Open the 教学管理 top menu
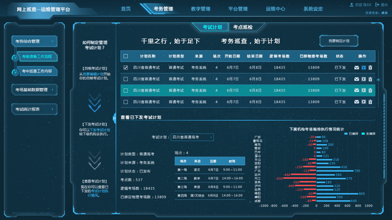392x220 pixels. click(x=200, y=9)
